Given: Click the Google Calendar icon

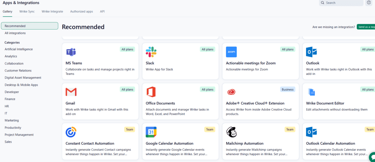Looking at the screenshot, I should click(151, 132).
